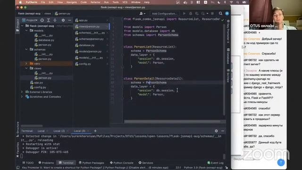Collapse the views folder
Image resolution: width=302 pixels, height=170 pixels.
tap(26, 68)
